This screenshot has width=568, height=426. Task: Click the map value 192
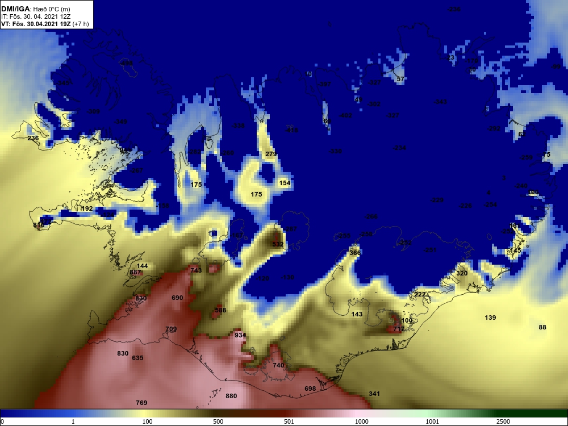pos(87,208)
